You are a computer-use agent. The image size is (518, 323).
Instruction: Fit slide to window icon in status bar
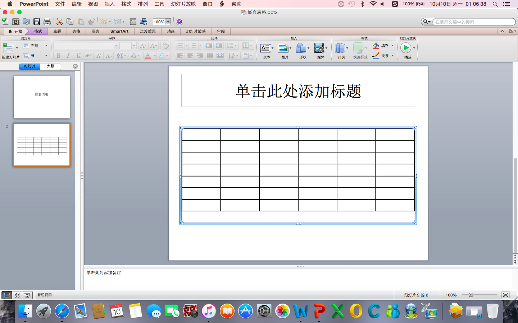[x=505, y=295]
